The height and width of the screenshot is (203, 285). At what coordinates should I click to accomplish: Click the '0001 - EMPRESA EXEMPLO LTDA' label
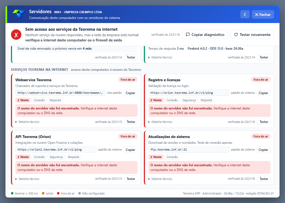[78, 12]
